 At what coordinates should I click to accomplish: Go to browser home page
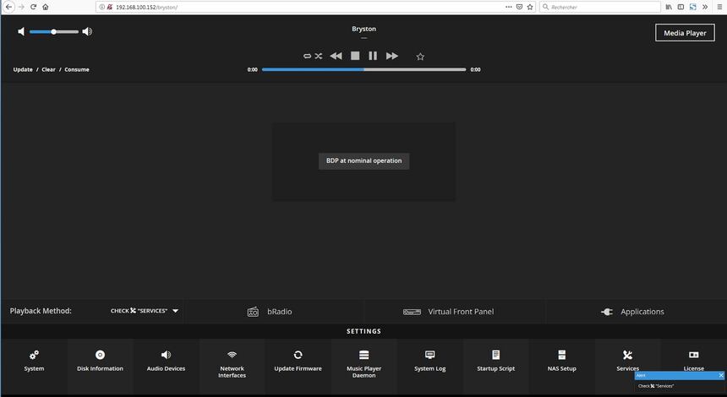point(46,7)
